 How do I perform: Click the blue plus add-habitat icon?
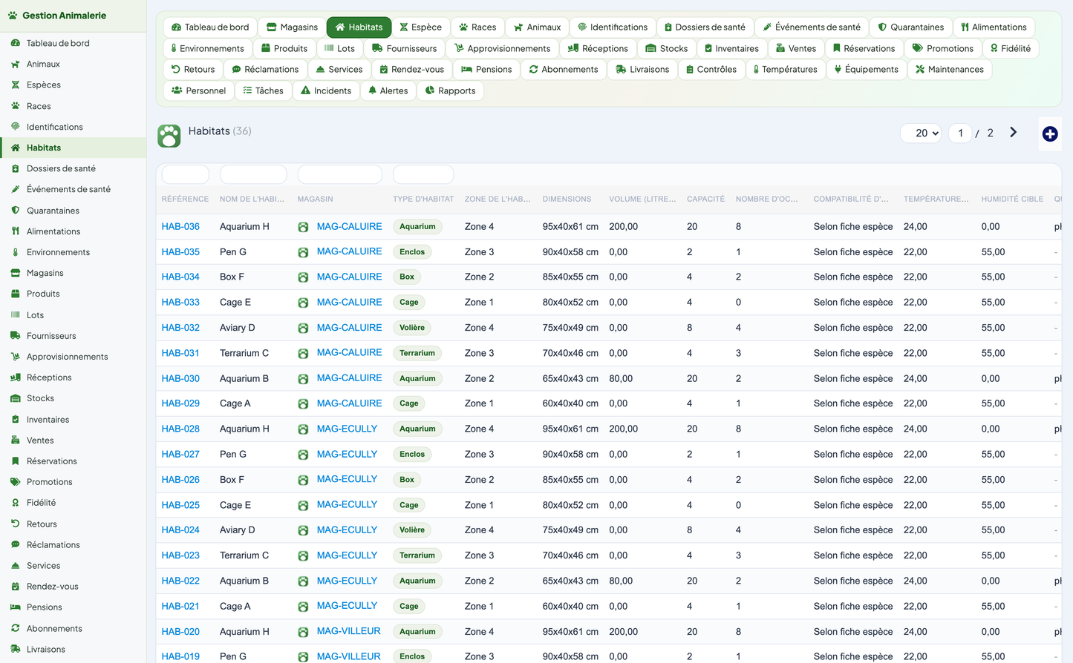pyautogui.click(x=1049, y=133)
